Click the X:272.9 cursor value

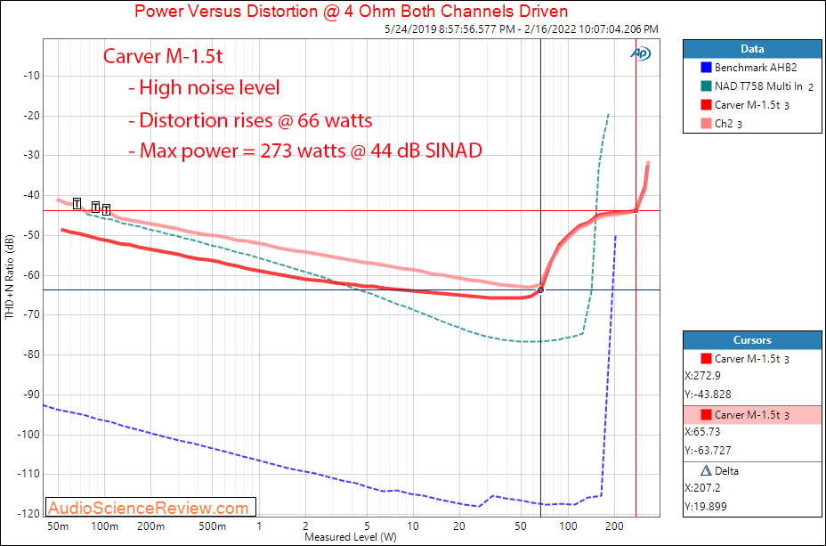click(703, 376)
